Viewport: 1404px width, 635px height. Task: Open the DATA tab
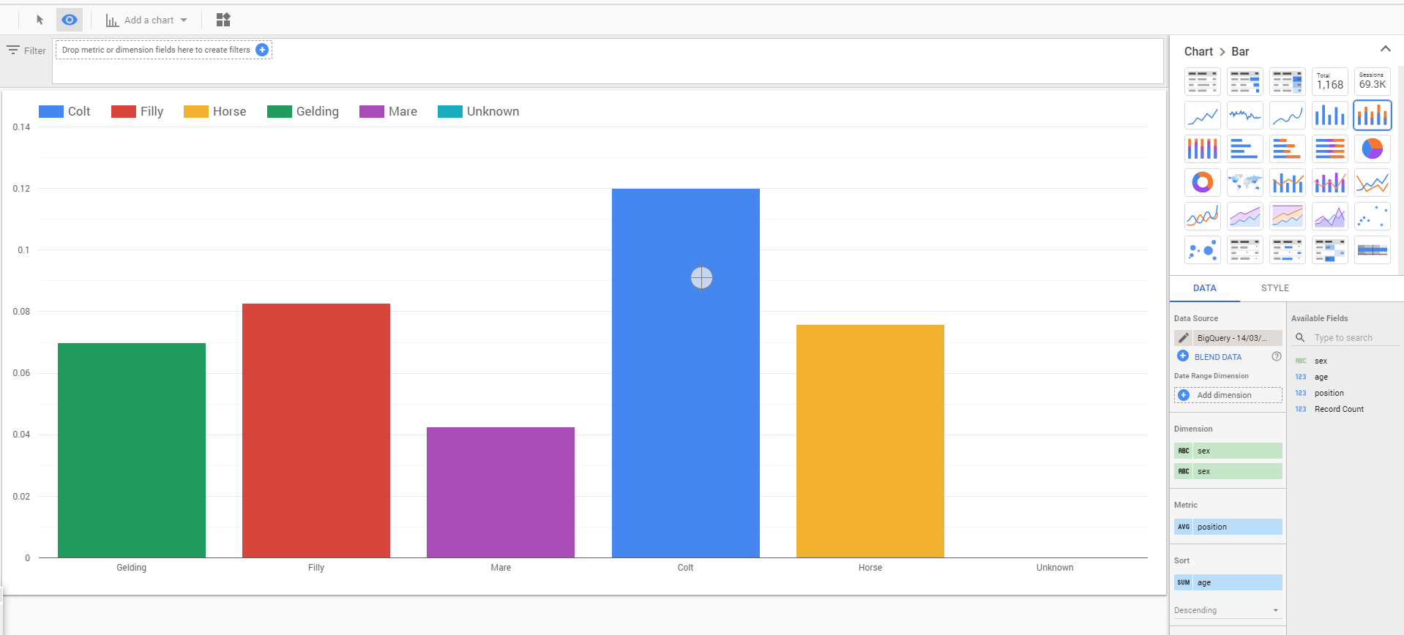click(1204, 288)
